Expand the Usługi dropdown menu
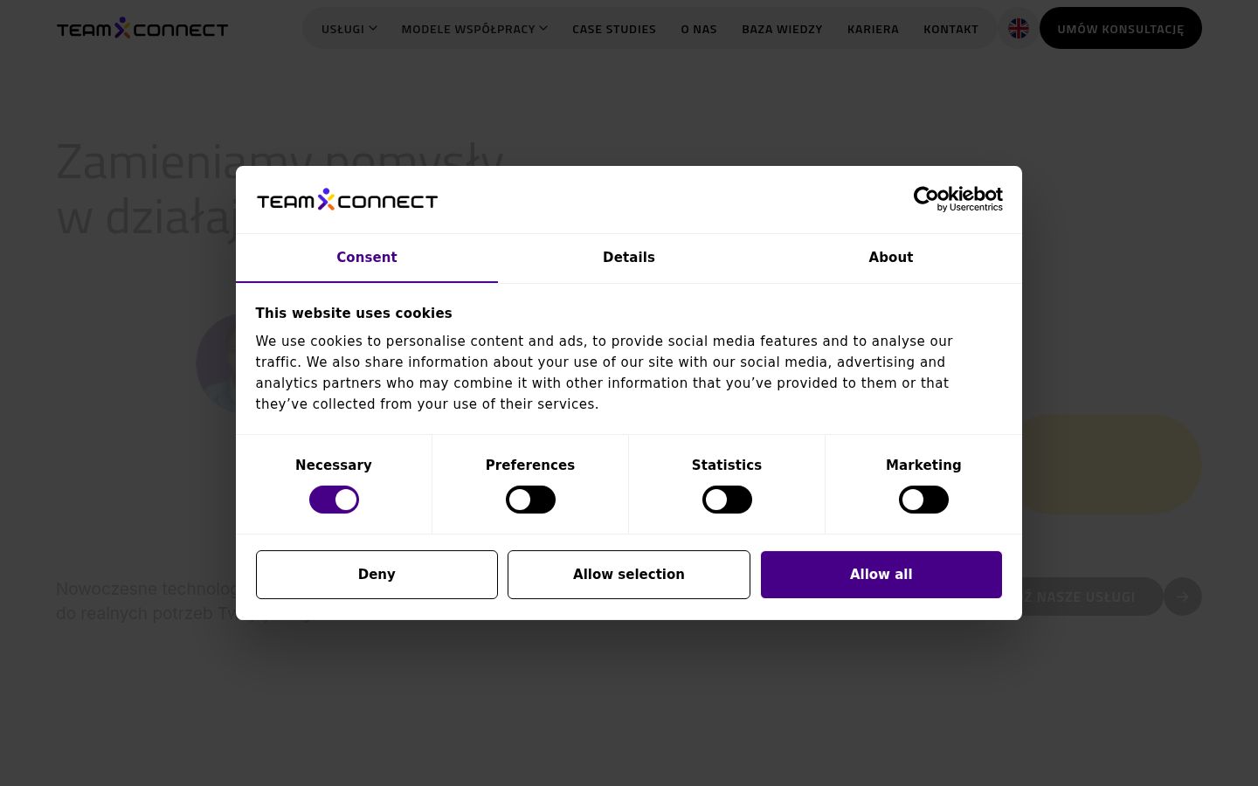Viewport: 1258px width, 786px height. [x=349, y=29]
